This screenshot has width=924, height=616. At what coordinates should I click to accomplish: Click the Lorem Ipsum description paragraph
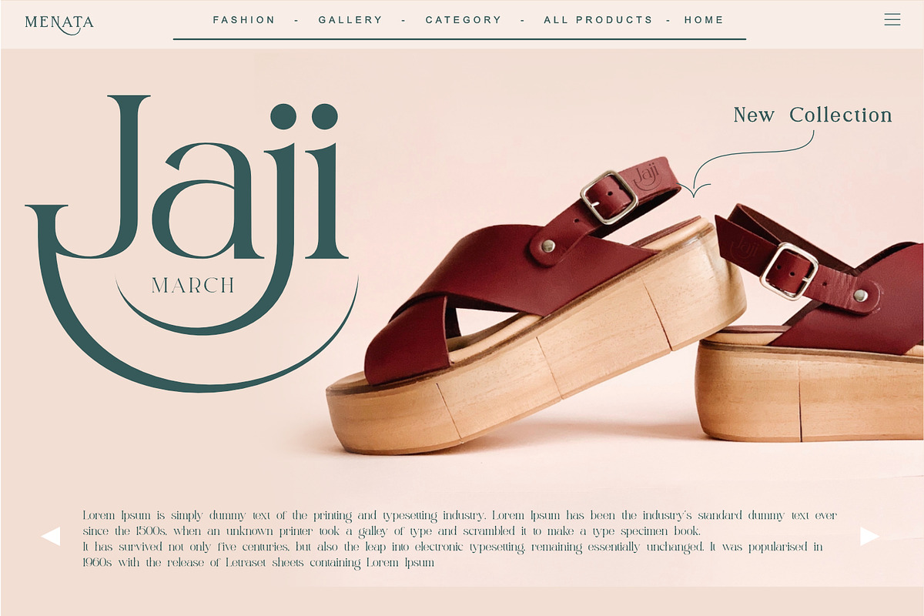pos(460,539)
